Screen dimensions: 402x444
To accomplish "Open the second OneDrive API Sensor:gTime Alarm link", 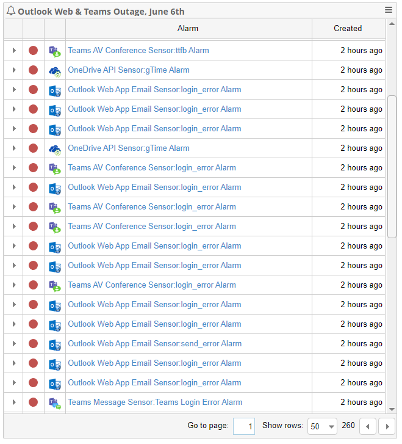I will [x=129, y=148].
